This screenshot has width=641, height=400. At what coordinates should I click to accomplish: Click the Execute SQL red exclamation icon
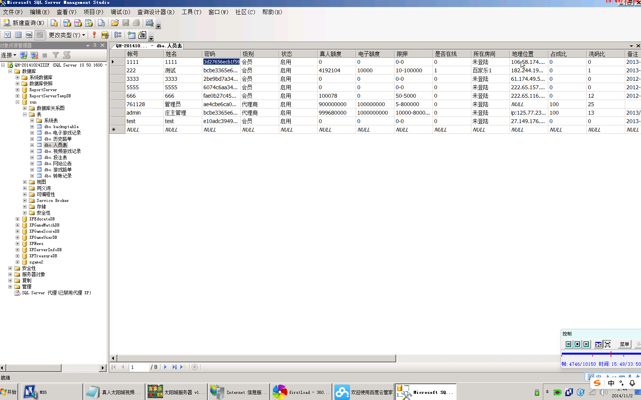point(94,35)
